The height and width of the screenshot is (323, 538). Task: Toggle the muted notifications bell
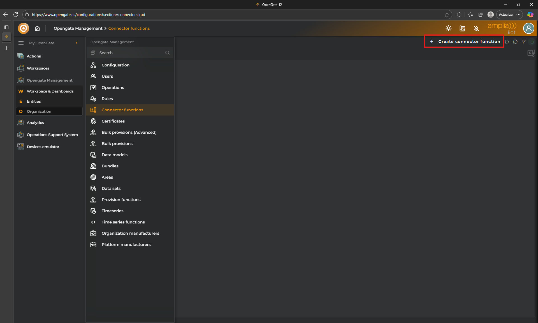[476, 28]
